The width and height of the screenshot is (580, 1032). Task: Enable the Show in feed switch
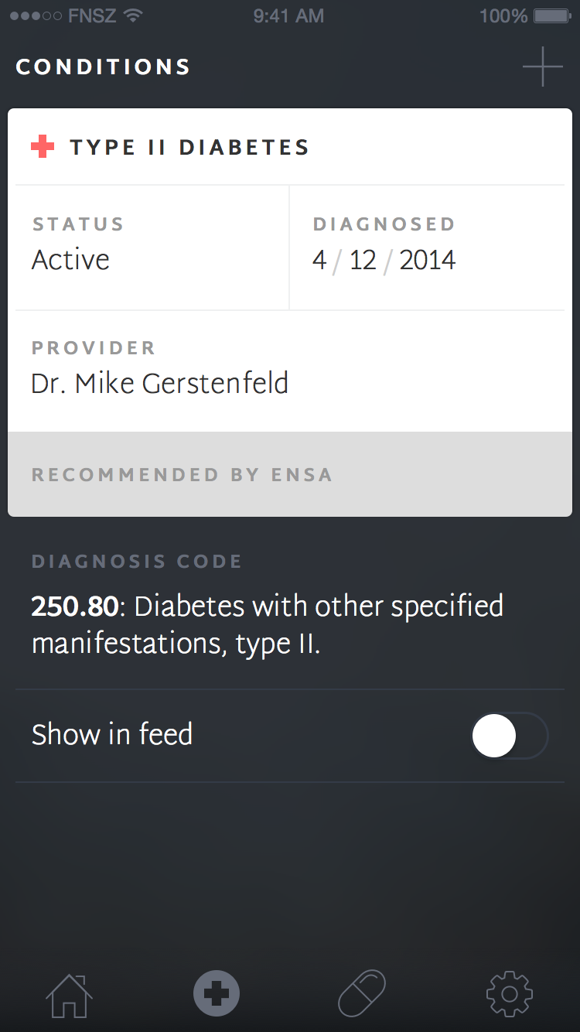[509, 736]
